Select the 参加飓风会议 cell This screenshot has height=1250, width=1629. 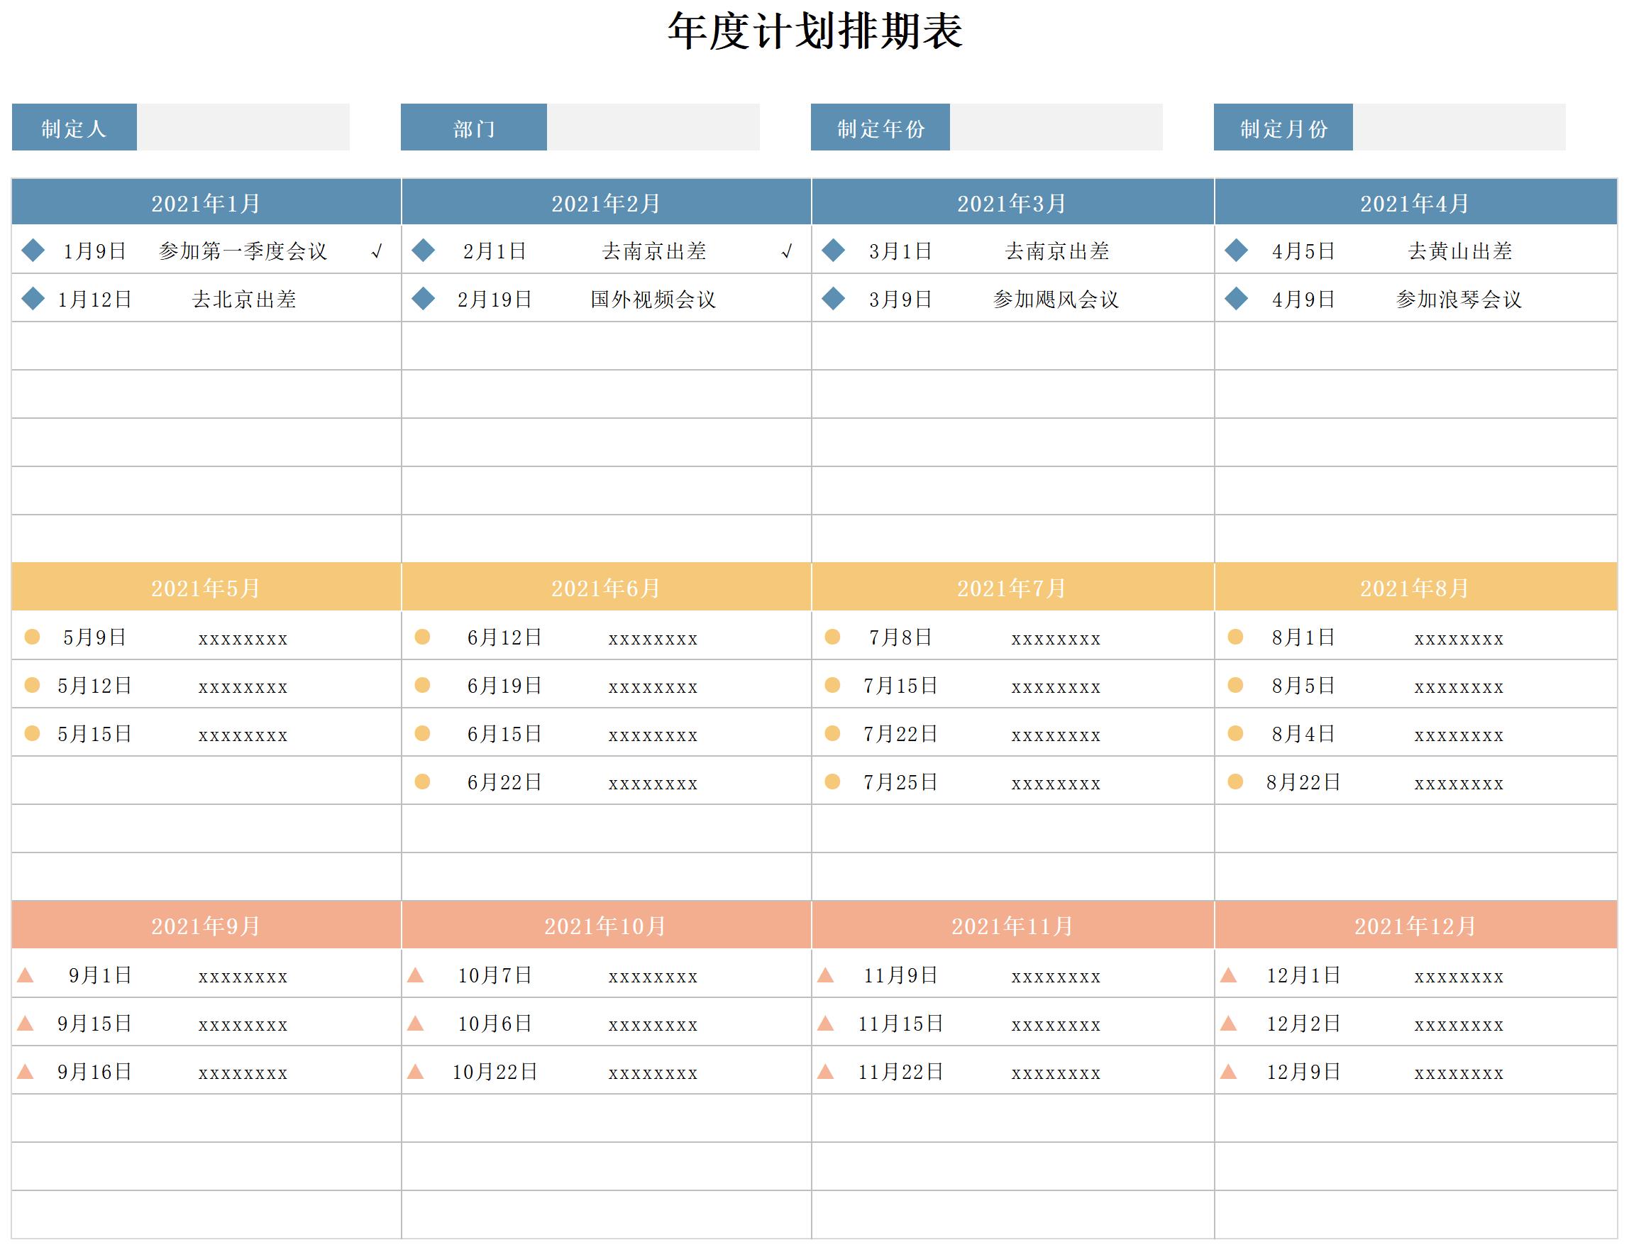pos(1056,299)
